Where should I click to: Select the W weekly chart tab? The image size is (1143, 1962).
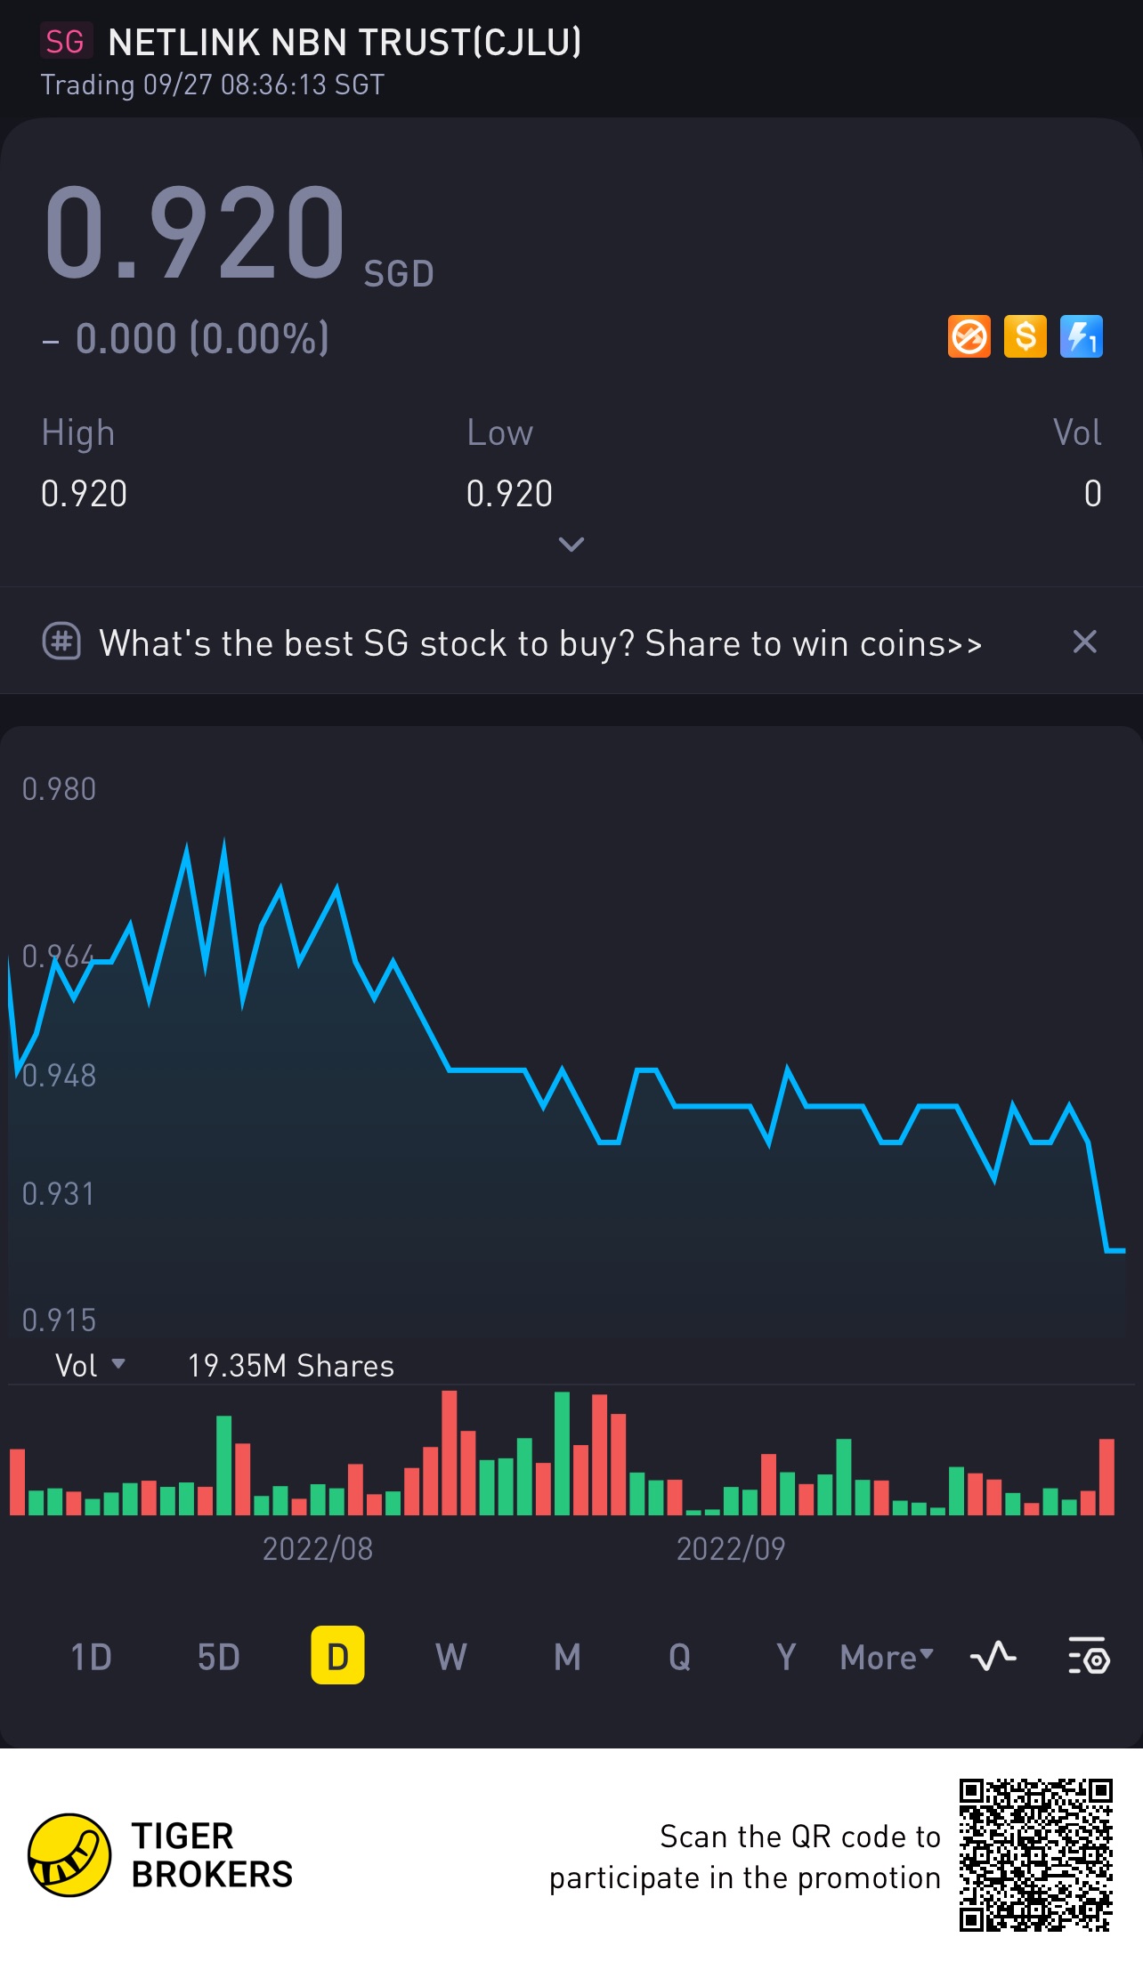(450, 1657)
